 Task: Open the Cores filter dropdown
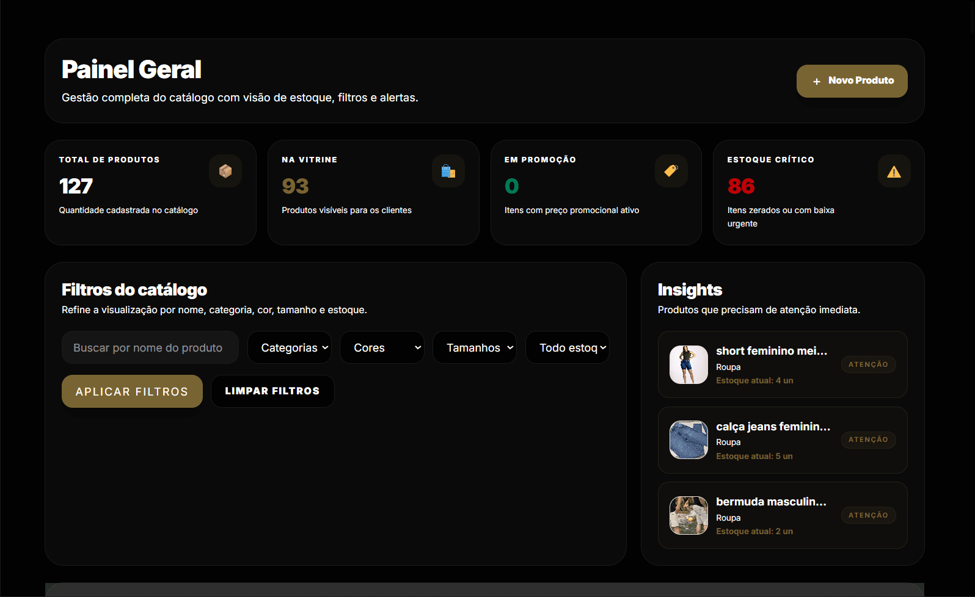point(382,347)
